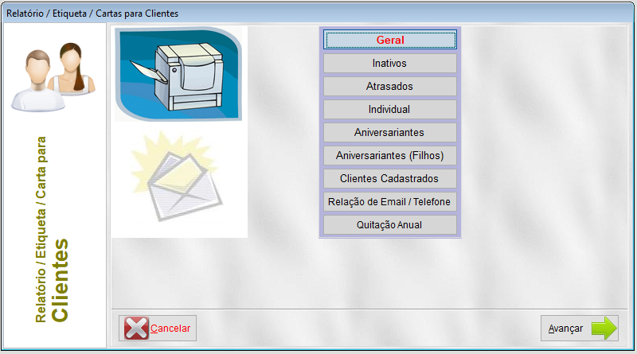Open the Atrasados client report

click(389, 87)
